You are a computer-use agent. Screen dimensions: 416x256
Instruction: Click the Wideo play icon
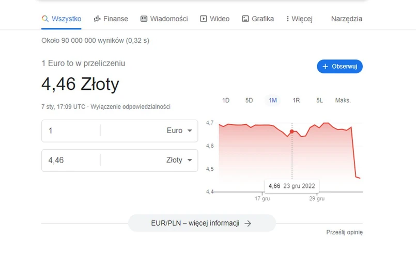tap(204, 19)
